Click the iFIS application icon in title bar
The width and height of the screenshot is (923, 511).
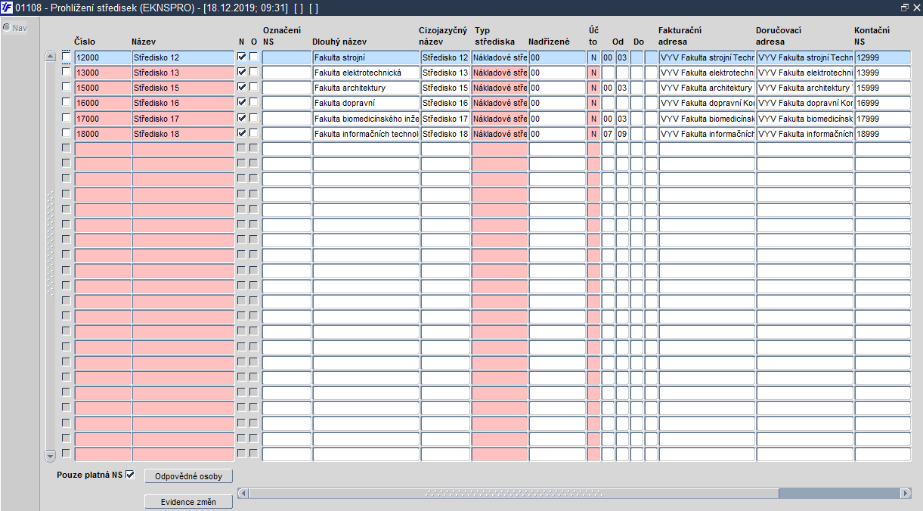pos(7,7)
